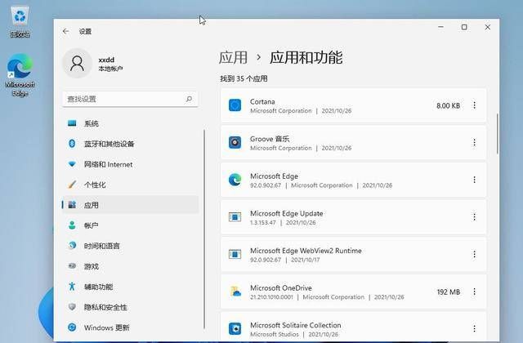Open 隐私和安全性 settings category

tap(130, 307)
